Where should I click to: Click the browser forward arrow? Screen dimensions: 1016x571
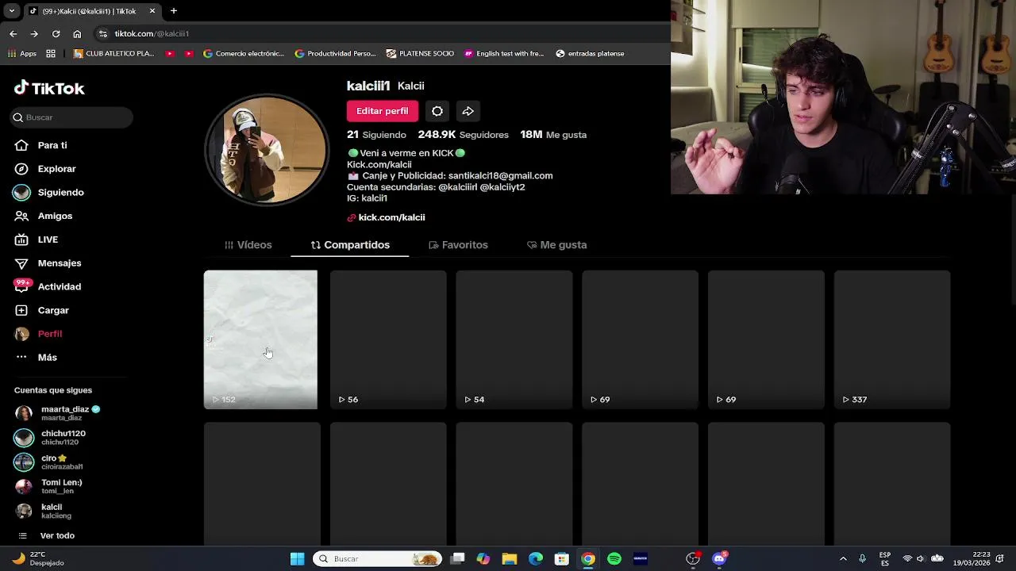click(34, 33)
